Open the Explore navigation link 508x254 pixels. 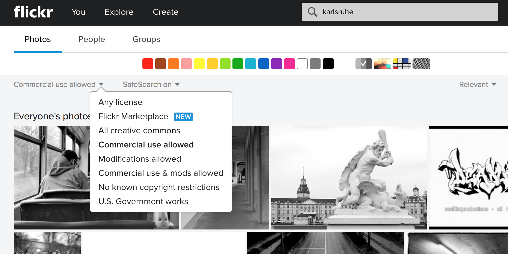tap(119, 12)
